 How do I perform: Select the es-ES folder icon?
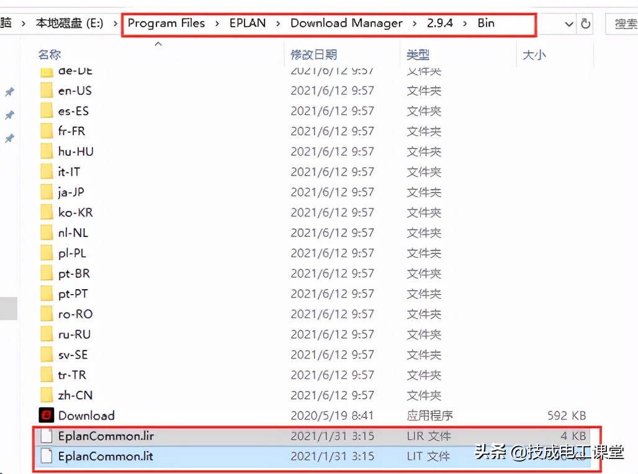(47, 110)
